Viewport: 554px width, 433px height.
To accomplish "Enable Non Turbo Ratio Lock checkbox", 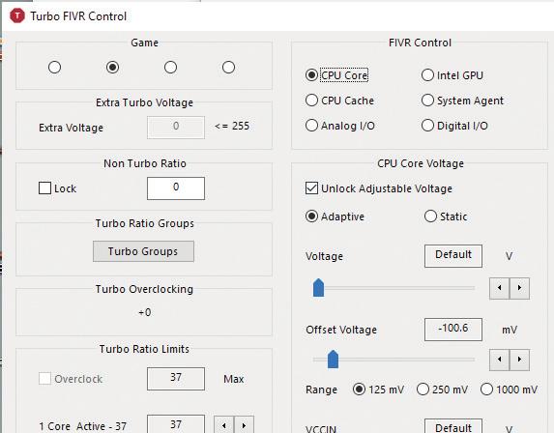I will (44, 188).
